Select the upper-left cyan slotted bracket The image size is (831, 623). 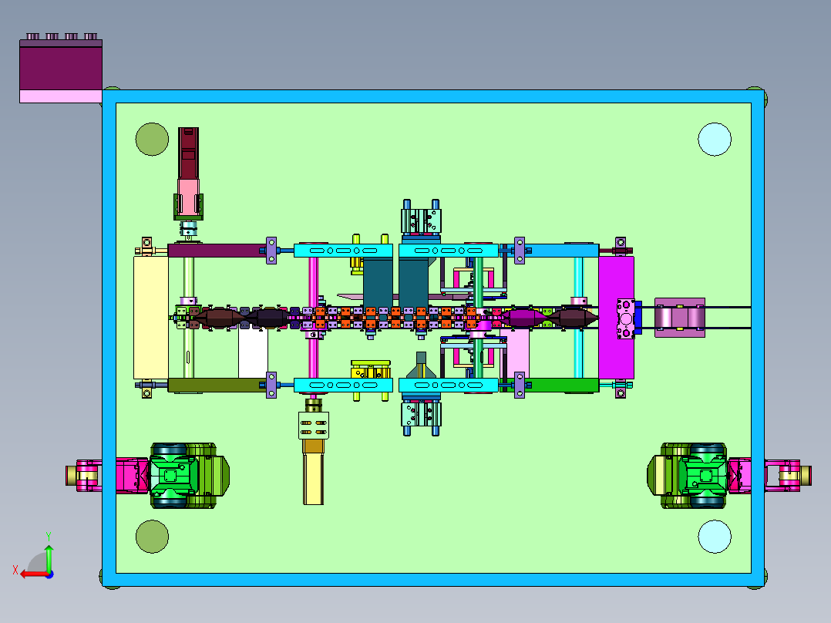coord(343,251)
